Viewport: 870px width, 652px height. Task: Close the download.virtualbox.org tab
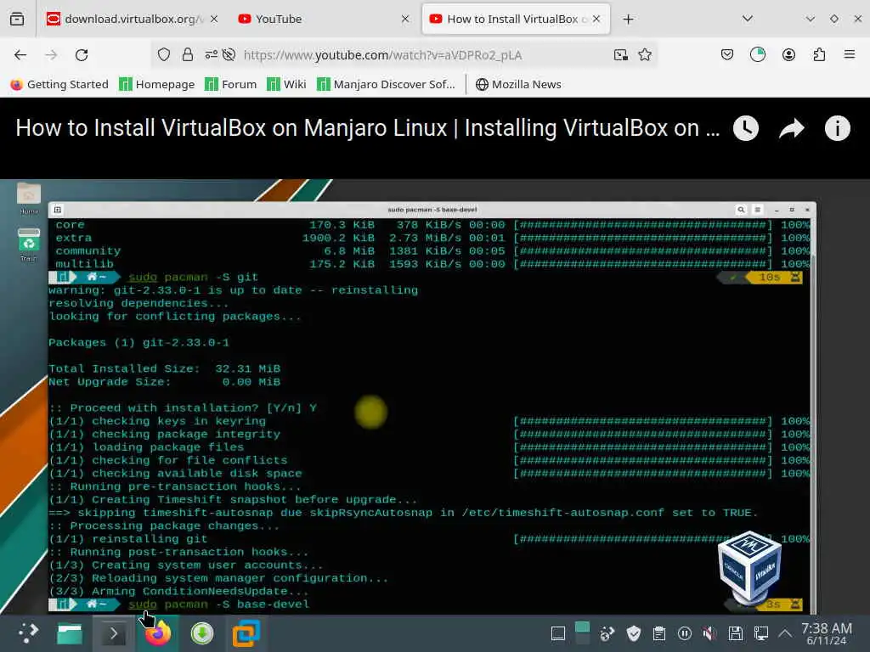coord(214,20)
